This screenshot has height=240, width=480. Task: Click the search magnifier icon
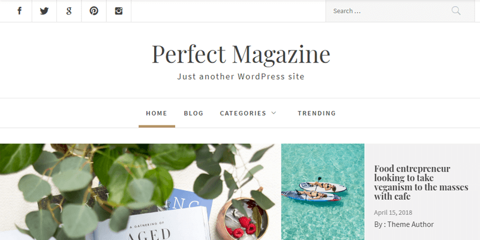point(456,11)
